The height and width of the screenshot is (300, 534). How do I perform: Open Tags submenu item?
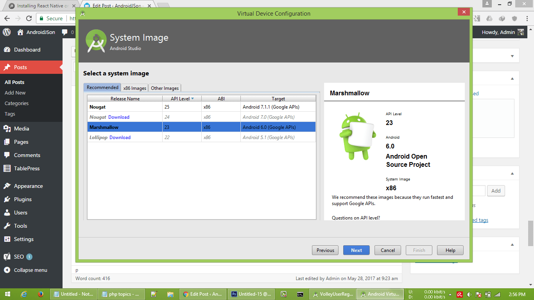(x=10, y=114)
